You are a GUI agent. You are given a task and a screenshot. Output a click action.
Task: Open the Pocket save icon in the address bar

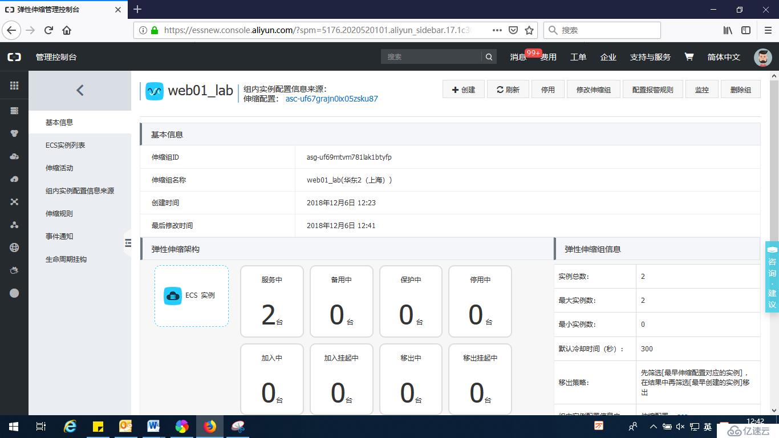point(513,30)
